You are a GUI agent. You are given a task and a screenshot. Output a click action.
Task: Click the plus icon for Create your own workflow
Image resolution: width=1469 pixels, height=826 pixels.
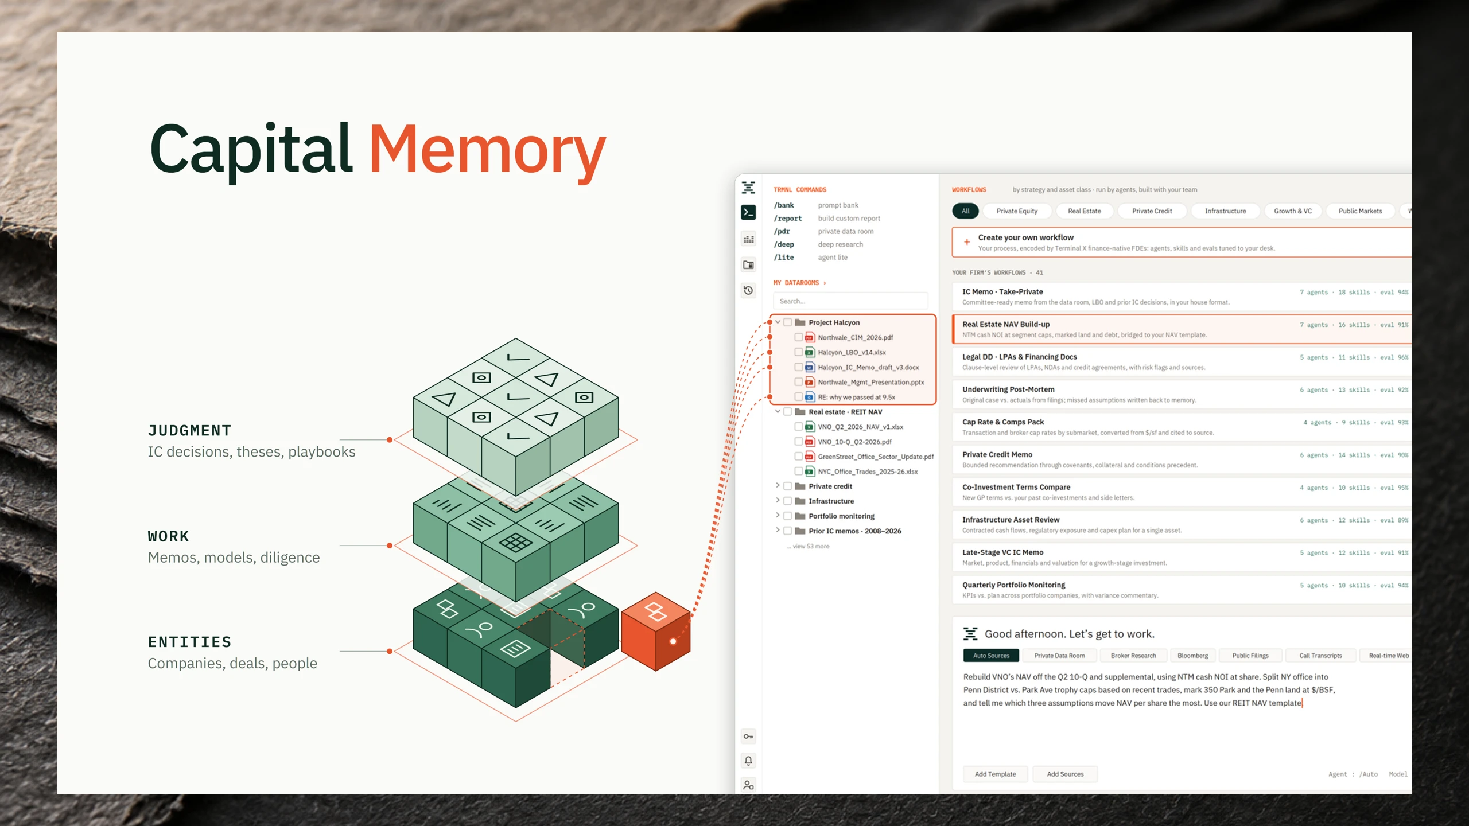967,242
